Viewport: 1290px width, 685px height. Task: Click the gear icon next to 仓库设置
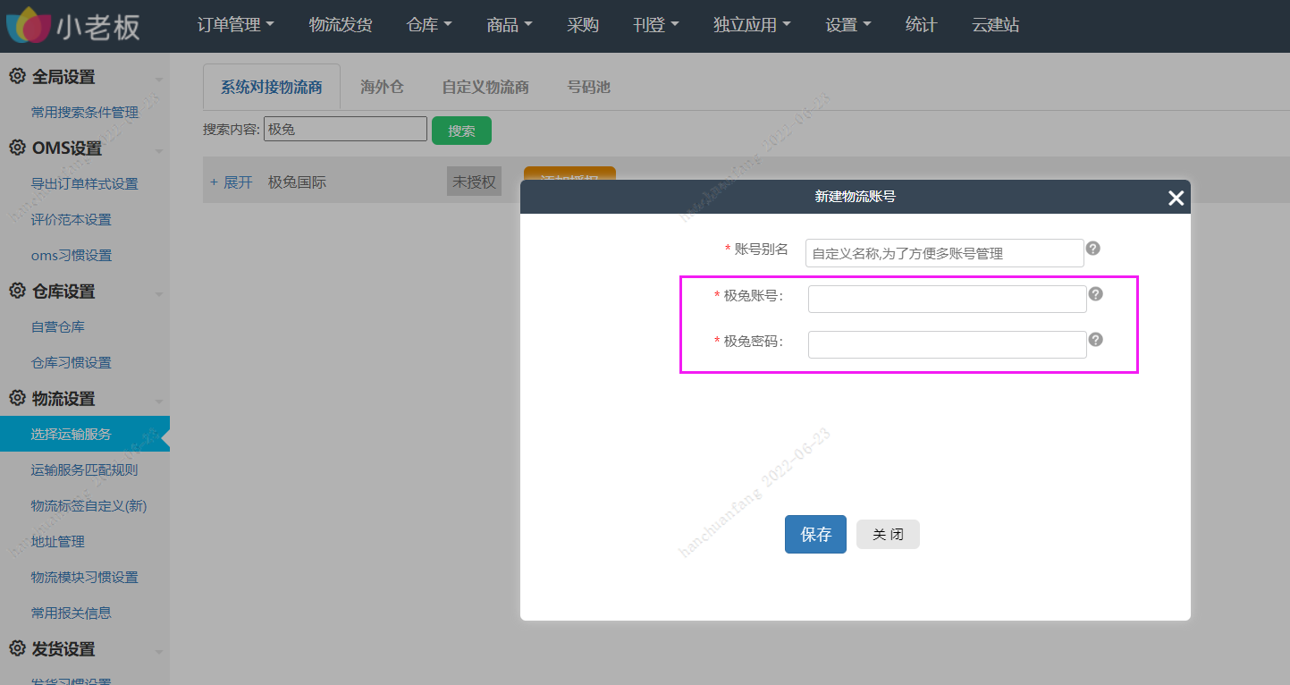[x=17, y=291]
